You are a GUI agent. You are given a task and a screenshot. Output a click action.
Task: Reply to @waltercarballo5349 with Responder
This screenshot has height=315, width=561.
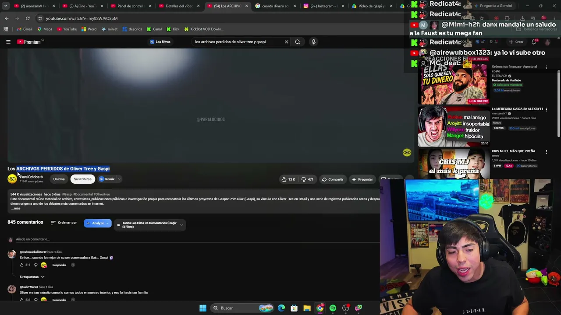[59, 265]
